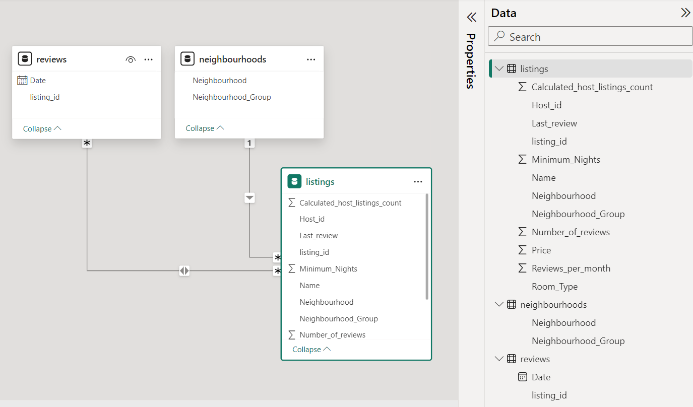The width and height of the screenshot is (693, 407).
Task: Switch to the Properties pane
Action: [471, 62]
